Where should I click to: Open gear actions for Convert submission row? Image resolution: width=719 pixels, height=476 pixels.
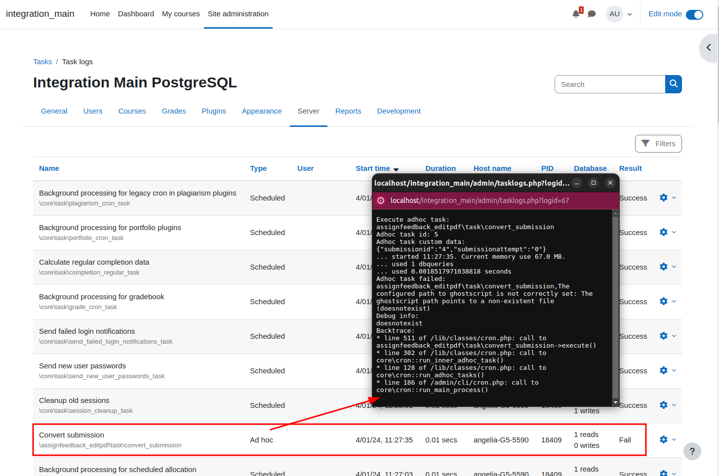tap(664, 439)
